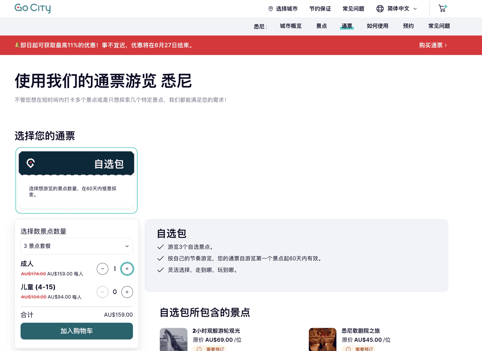The image size is (482, 351).
Task: Open the 悉尼歌剧院之旅 thumbnail image
Action: (323, 339)
